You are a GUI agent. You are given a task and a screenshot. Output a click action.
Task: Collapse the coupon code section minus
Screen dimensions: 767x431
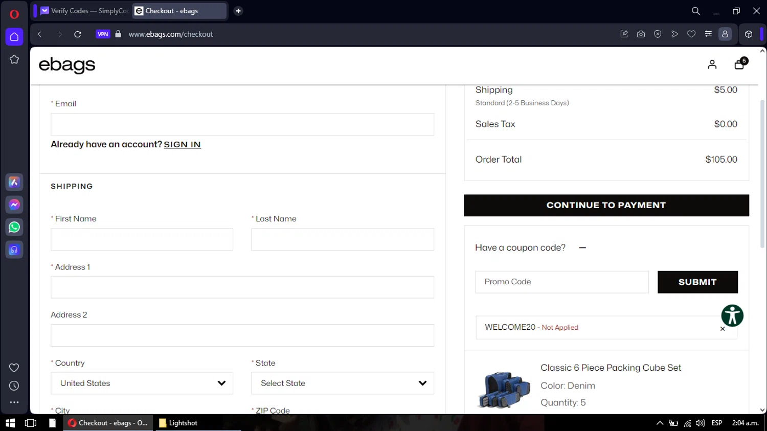tap(582, 248)
